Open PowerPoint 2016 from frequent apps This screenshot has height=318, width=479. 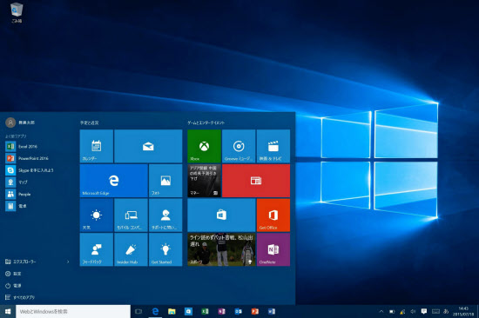click(x=27, y=158)
